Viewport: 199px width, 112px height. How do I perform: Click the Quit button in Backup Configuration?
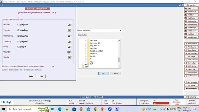41,76
